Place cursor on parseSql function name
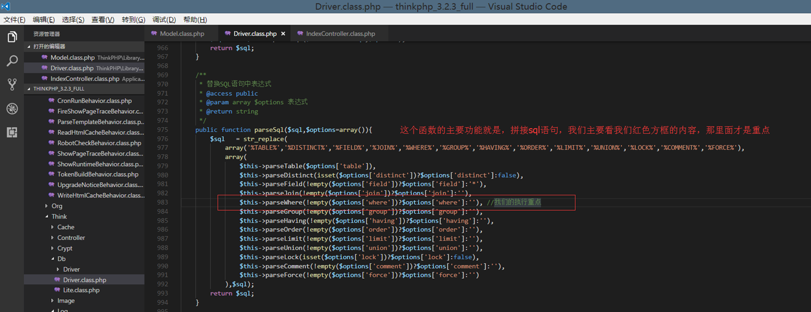Image resolution: width=811 pixels, height=312 pixels. [x=269, y=130]
